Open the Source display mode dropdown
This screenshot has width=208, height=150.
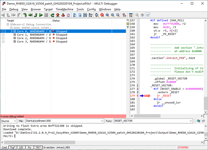tap(9, 121)
